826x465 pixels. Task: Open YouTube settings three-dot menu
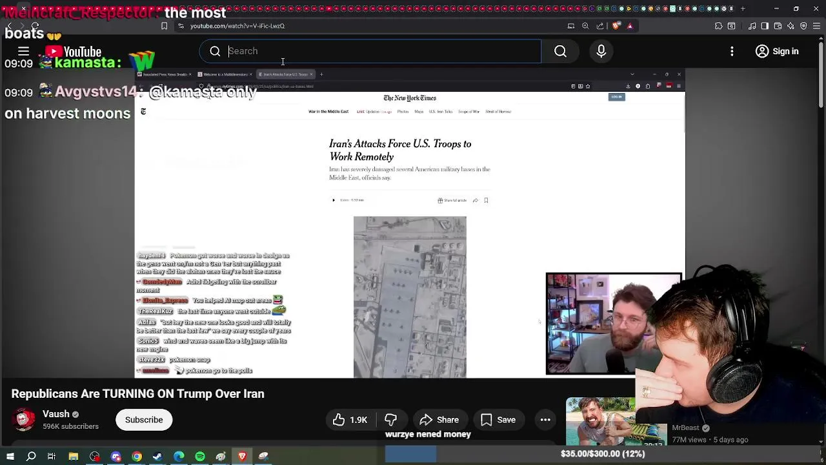pyautogui.click(x=732, y=51)
